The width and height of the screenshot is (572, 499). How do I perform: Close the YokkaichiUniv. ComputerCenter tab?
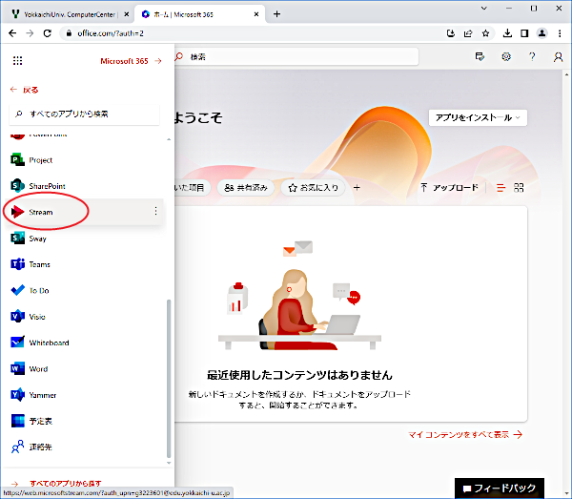[x=126, y=14]
